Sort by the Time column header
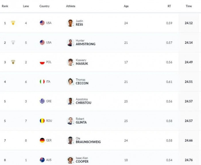201x165 pixels. pyautogui.click(x=189, y=6)
